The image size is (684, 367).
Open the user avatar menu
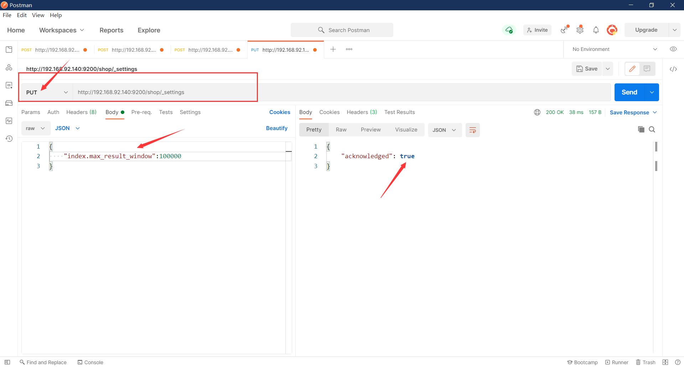(612, 30)
